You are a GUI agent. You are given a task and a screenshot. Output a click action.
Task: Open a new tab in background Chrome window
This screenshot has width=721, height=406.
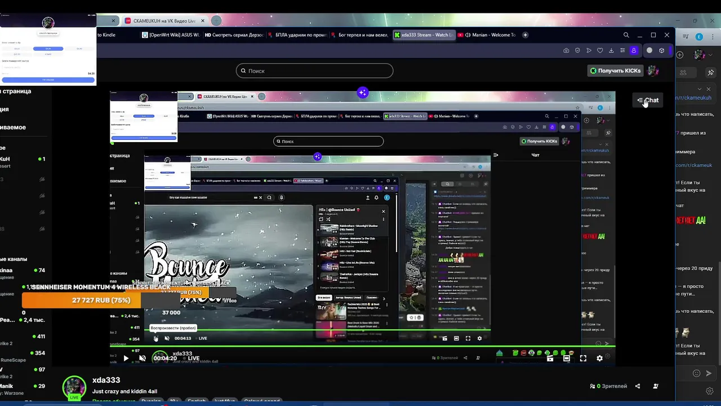(216, 21)
